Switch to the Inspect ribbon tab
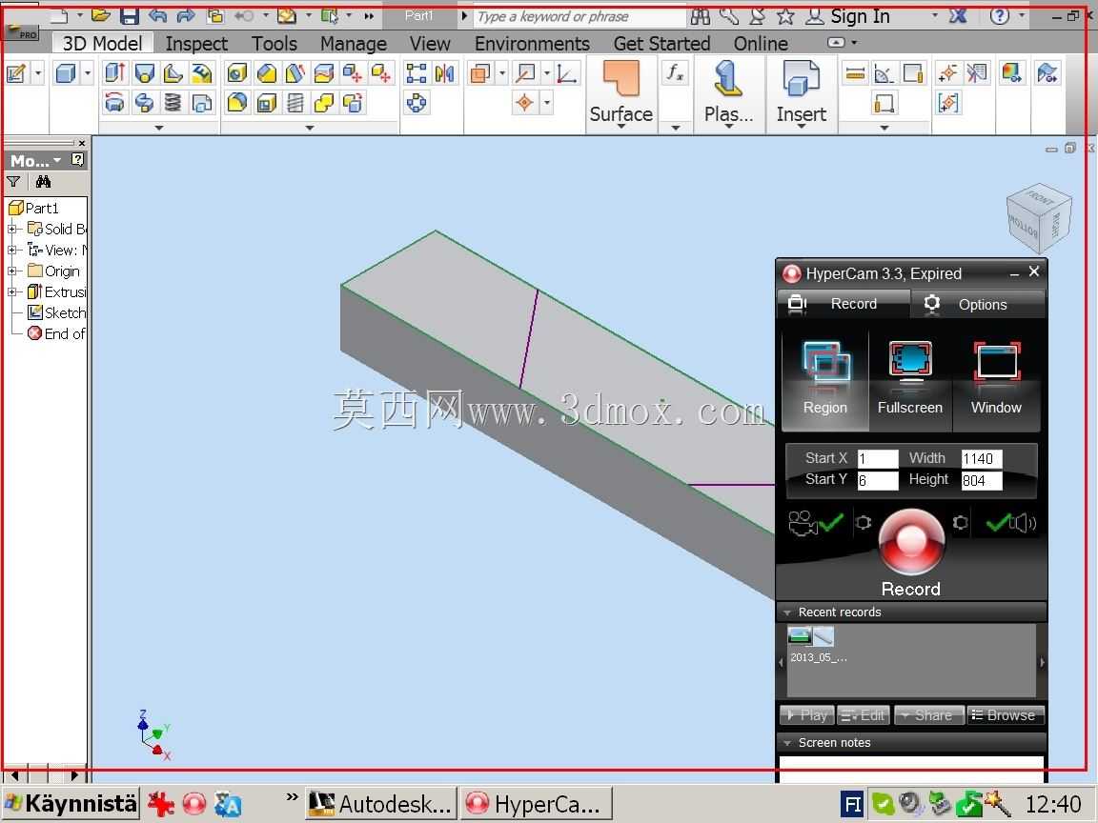1098x823 pixels. click(196, 44)
